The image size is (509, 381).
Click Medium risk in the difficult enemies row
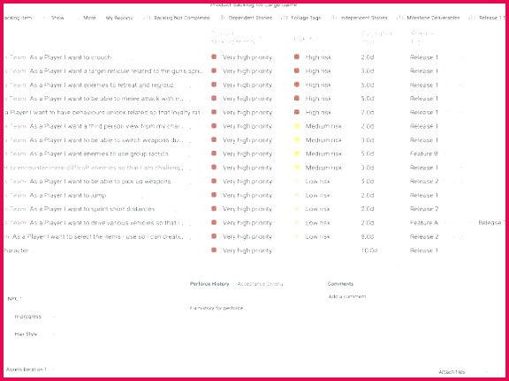[323, 168]
